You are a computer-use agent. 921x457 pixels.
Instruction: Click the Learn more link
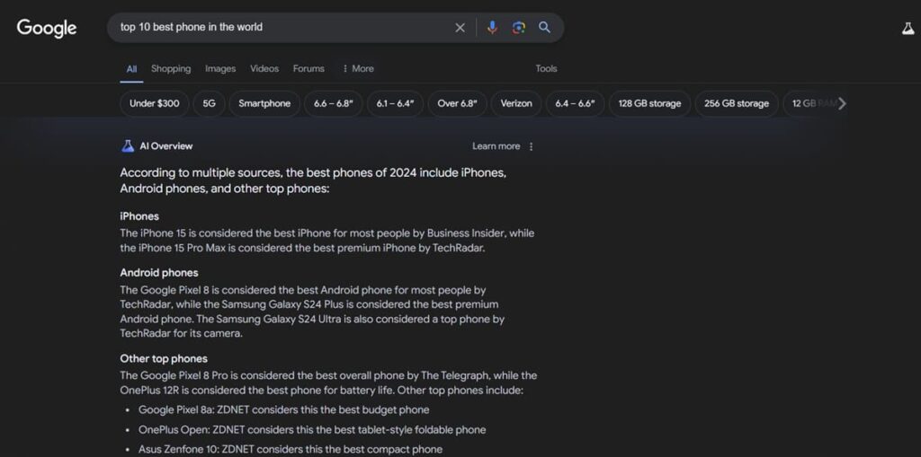click(496, 146)
